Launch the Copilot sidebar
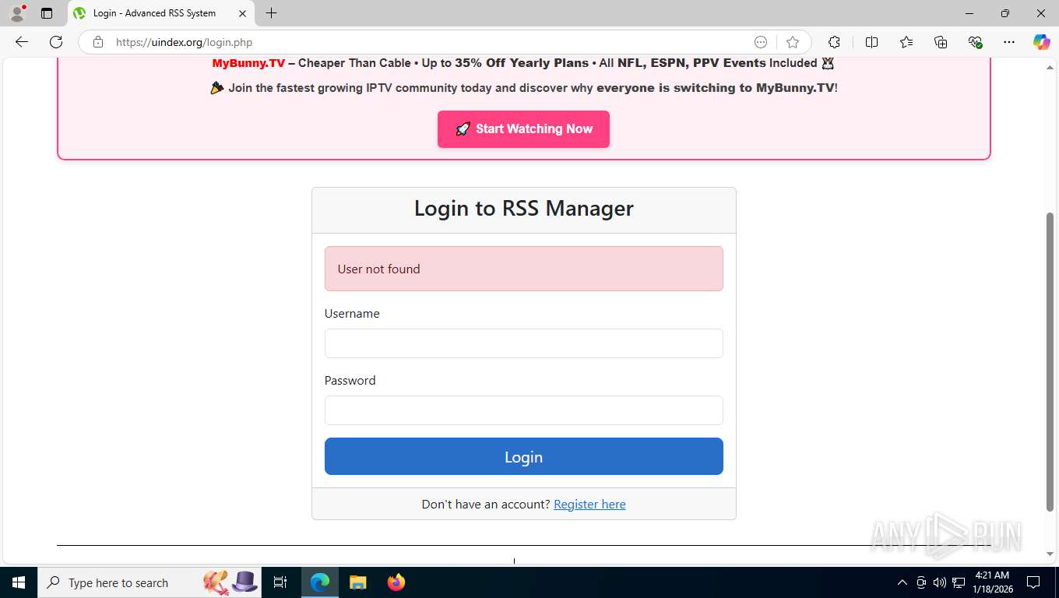1059x598 pixels. coord(1041,42)
